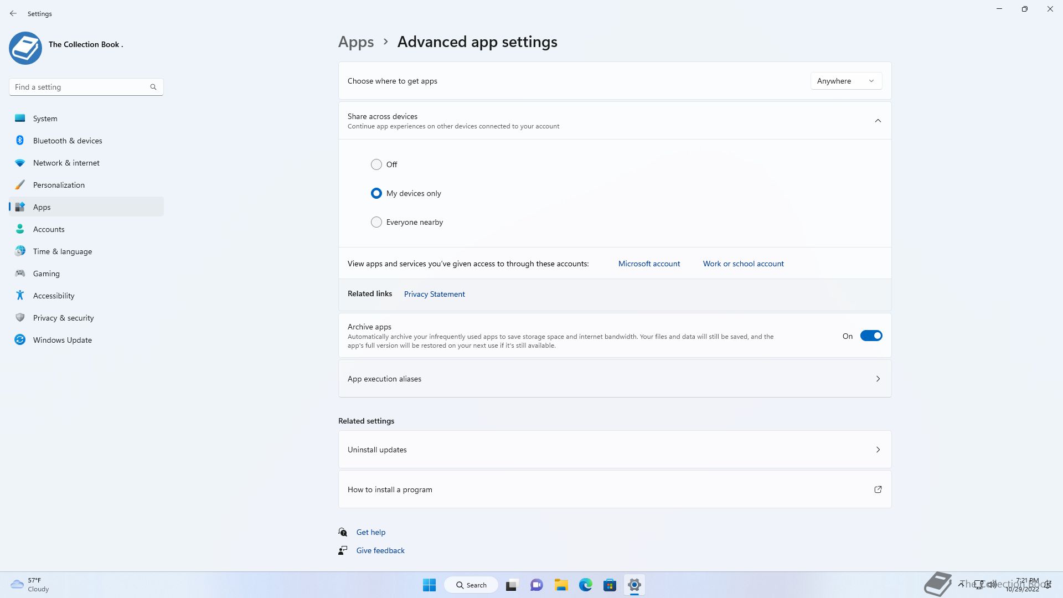Image resolution: width=1063 pixels, height=598 pixels.
Task: Select the Everyone nearby radio button
Action: 376,222
